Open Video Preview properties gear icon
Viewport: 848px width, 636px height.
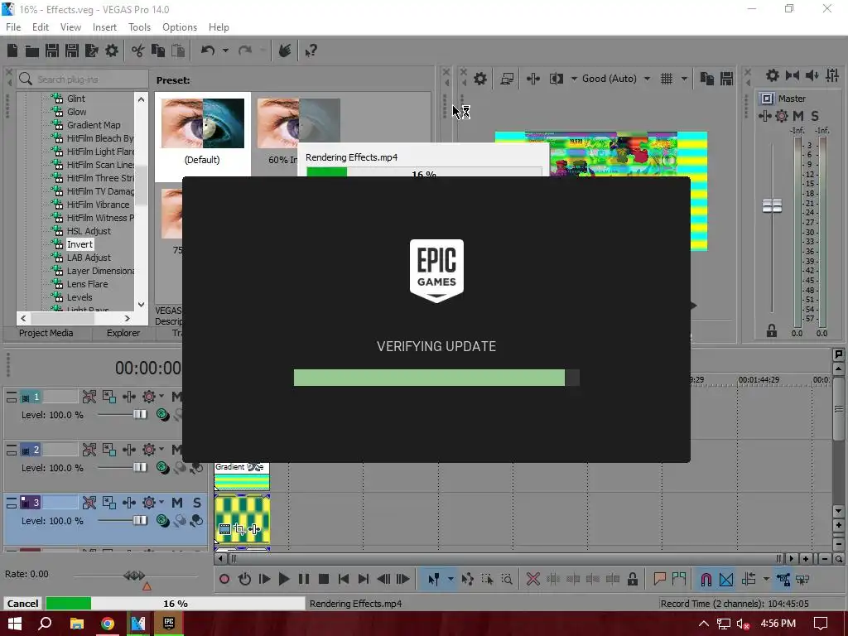(480, 79)
